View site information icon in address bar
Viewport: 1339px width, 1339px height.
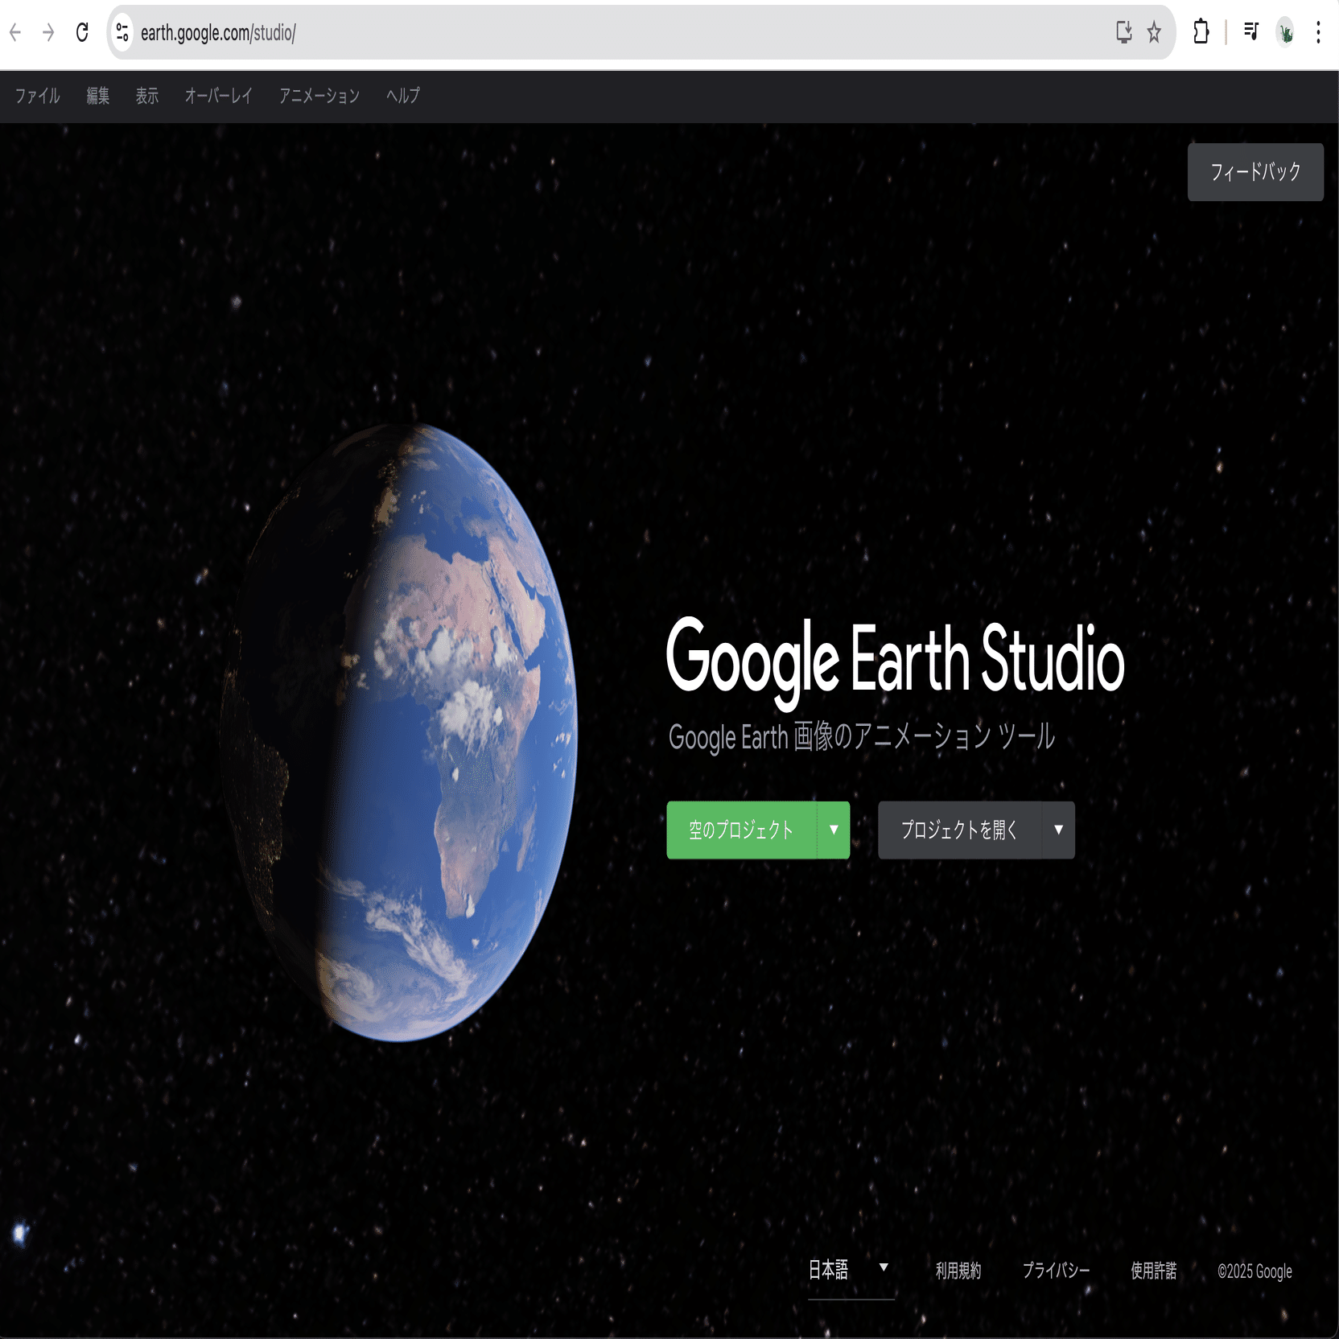tap(122, 32)
